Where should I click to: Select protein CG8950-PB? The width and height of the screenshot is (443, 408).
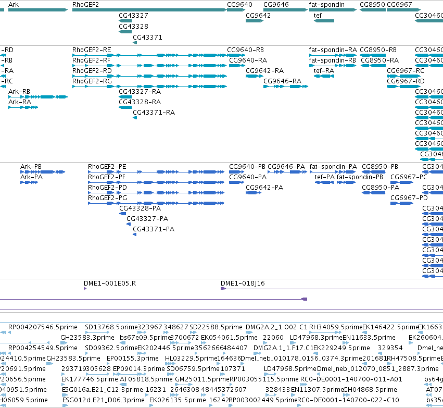(x=374, y=172)
